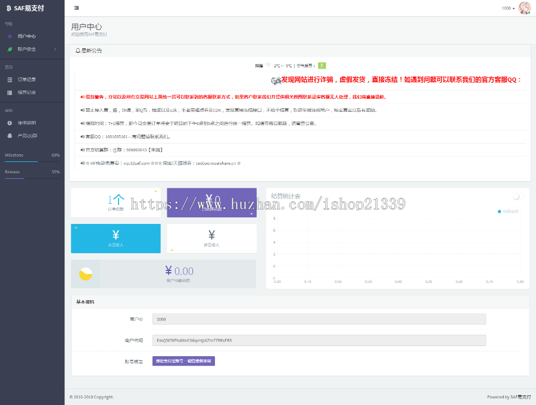536x405 pixels.
Task: Click the Release 35% progress bar
Action: [x=32, y=178]
